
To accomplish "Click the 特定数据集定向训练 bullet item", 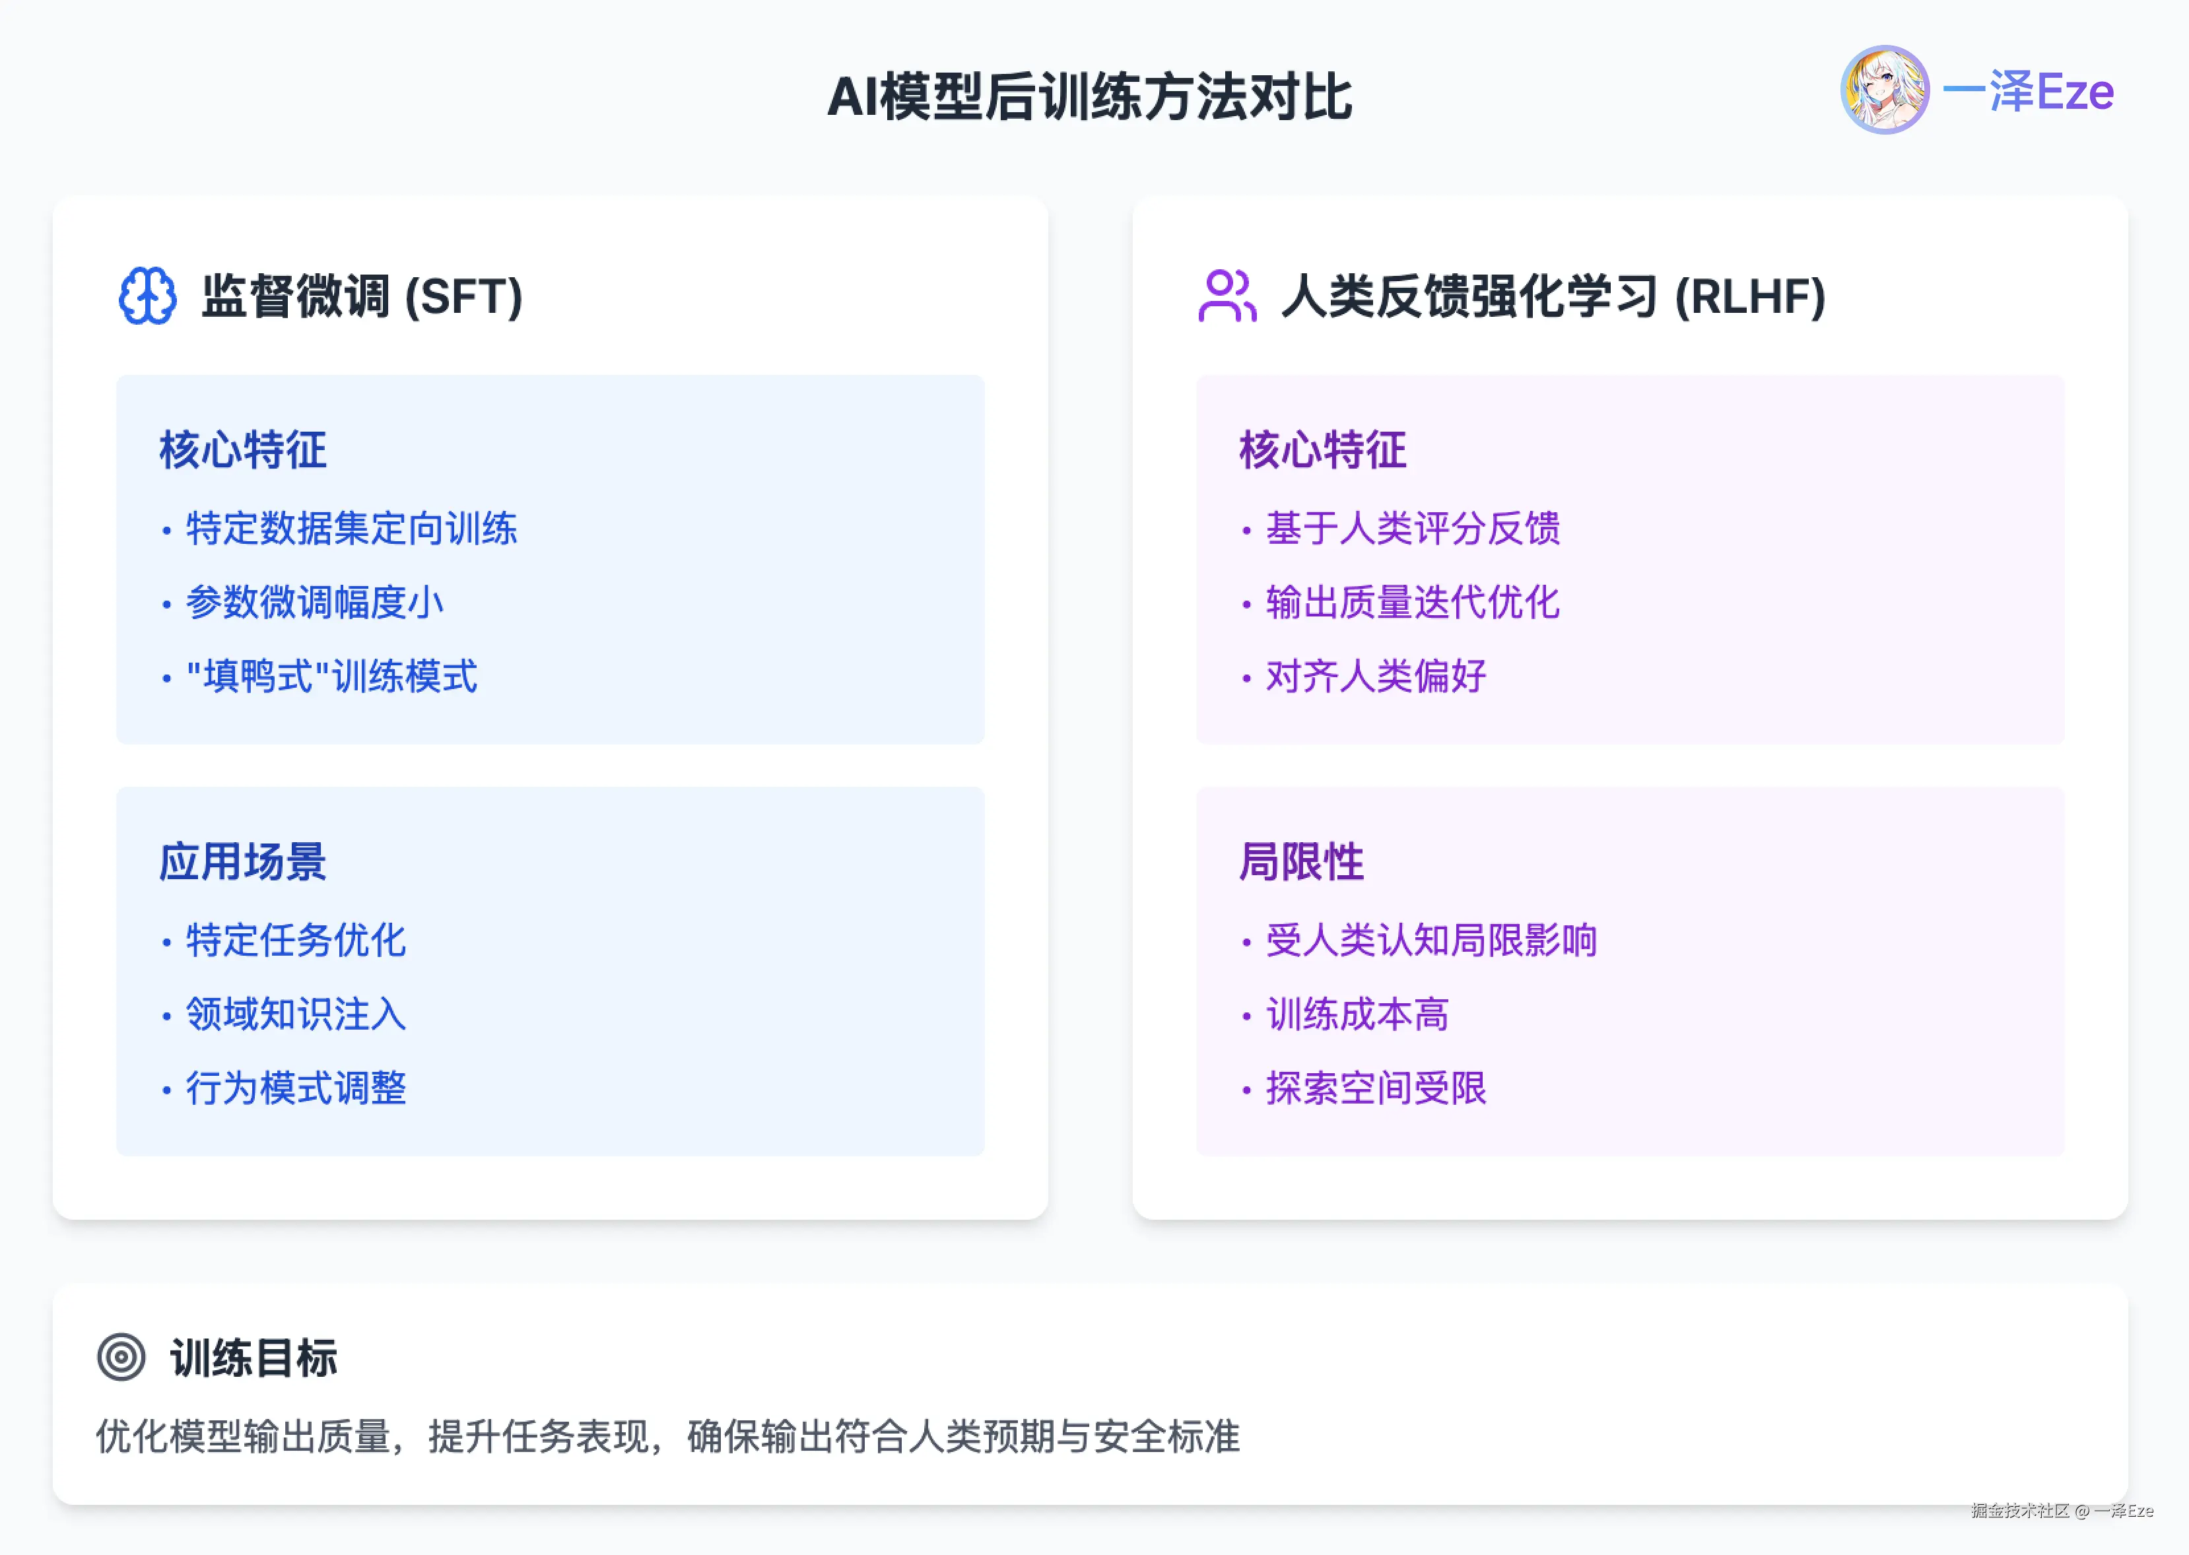I will click(x=351, y=529).
